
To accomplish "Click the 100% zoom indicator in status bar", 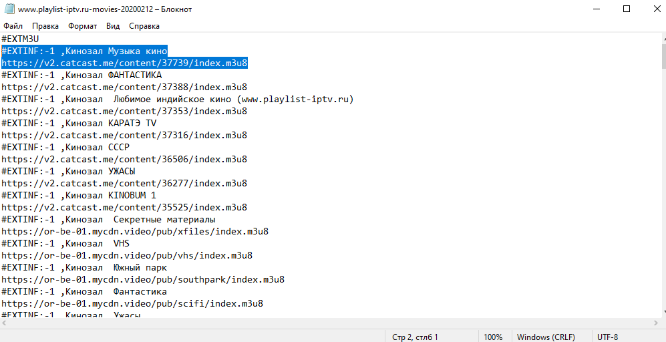I will tap(493, 337).
